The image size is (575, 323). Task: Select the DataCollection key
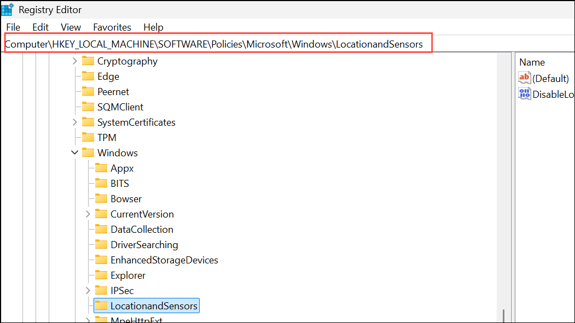coord(142,230)
